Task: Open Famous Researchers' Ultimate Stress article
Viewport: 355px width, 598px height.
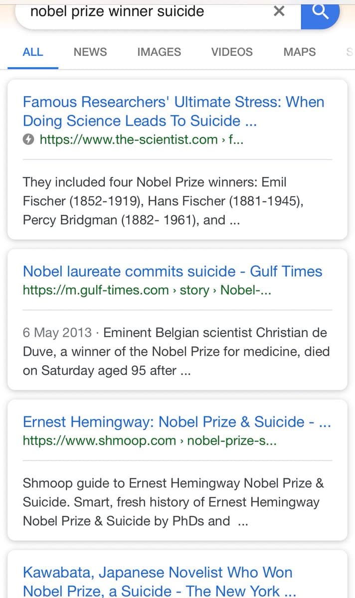Action: coord(174,111)
